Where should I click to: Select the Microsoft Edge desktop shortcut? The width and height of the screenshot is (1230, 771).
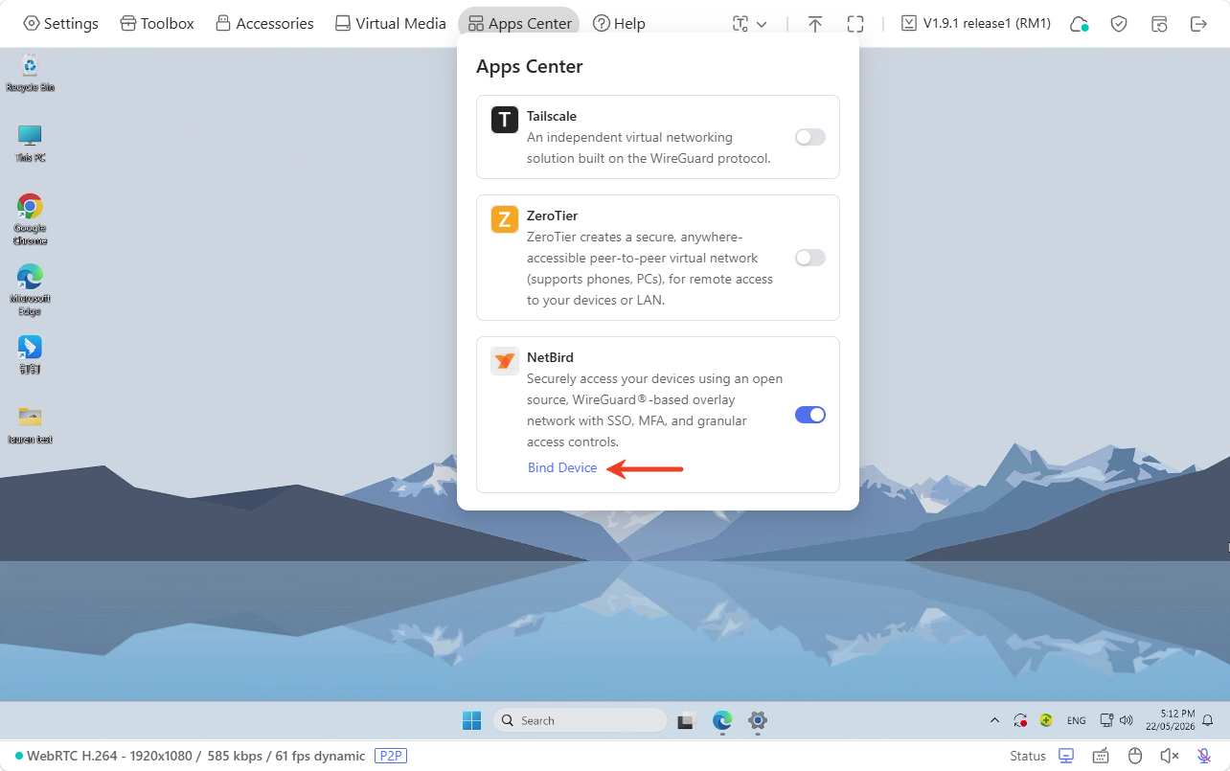pyautogui.click(x=30, y=290)
